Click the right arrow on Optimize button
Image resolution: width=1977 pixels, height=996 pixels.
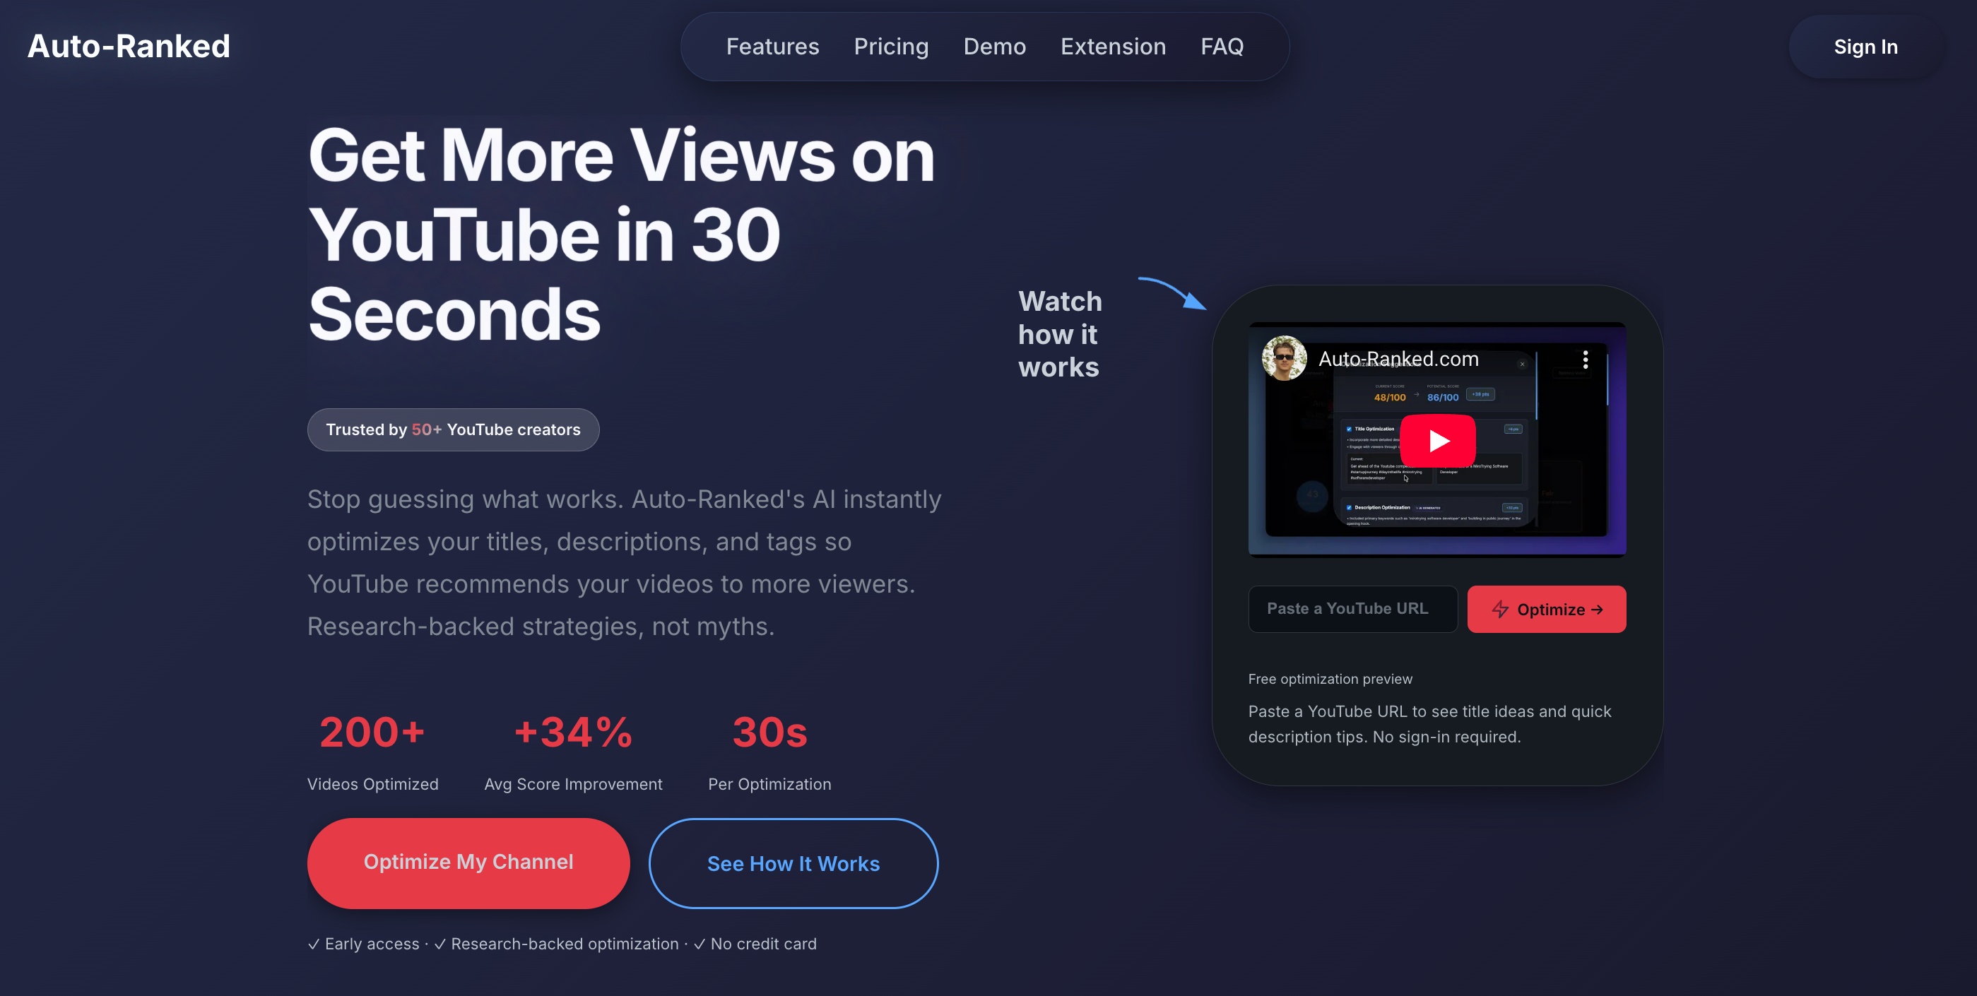(1598, 610)
